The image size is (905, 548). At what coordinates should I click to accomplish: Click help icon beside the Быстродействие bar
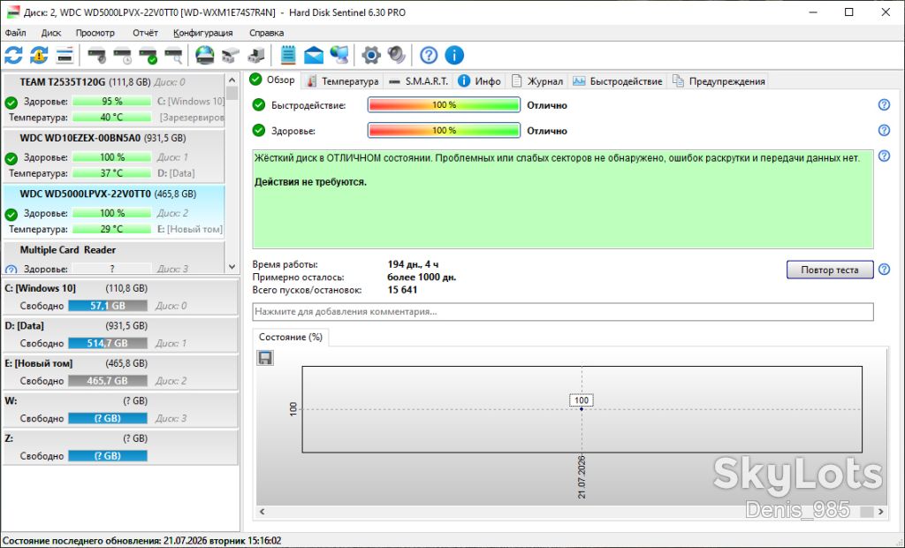[884, 105]
